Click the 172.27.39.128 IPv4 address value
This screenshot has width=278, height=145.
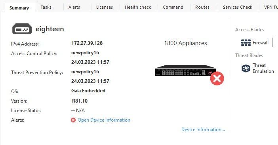87,43
